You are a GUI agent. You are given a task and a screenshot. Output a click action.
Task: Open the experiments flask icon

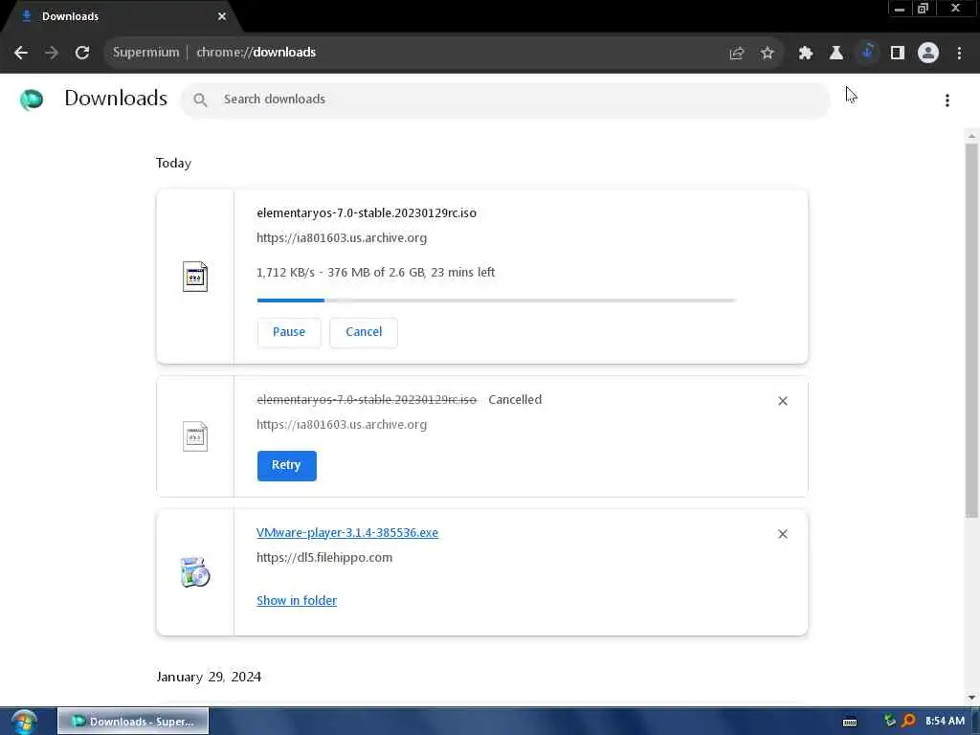tap(835, 54)
